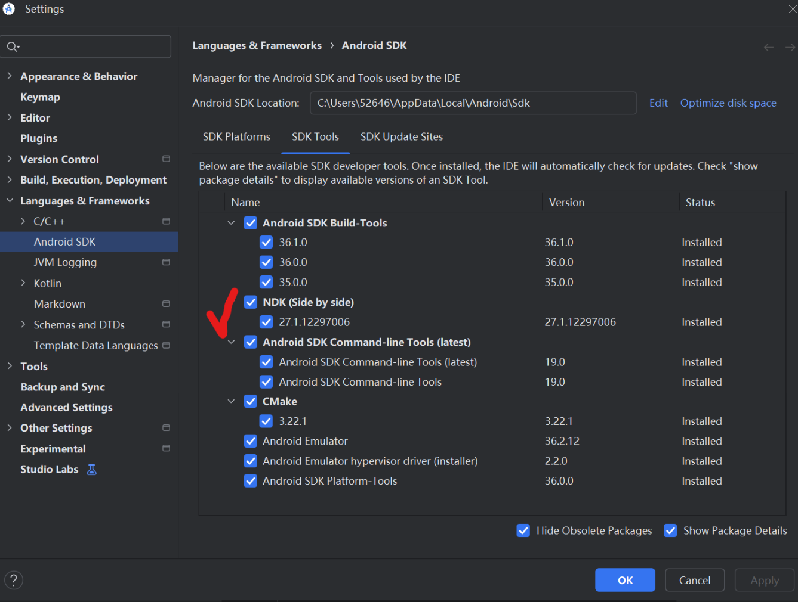Sort table by Name column header
Viewport: 798px width, 602px height.
tap(383, 202)
